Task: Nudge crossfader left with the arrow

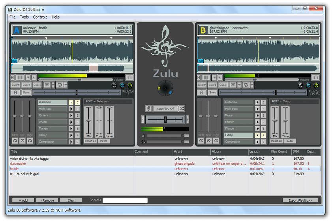Action: pos(143,120)
